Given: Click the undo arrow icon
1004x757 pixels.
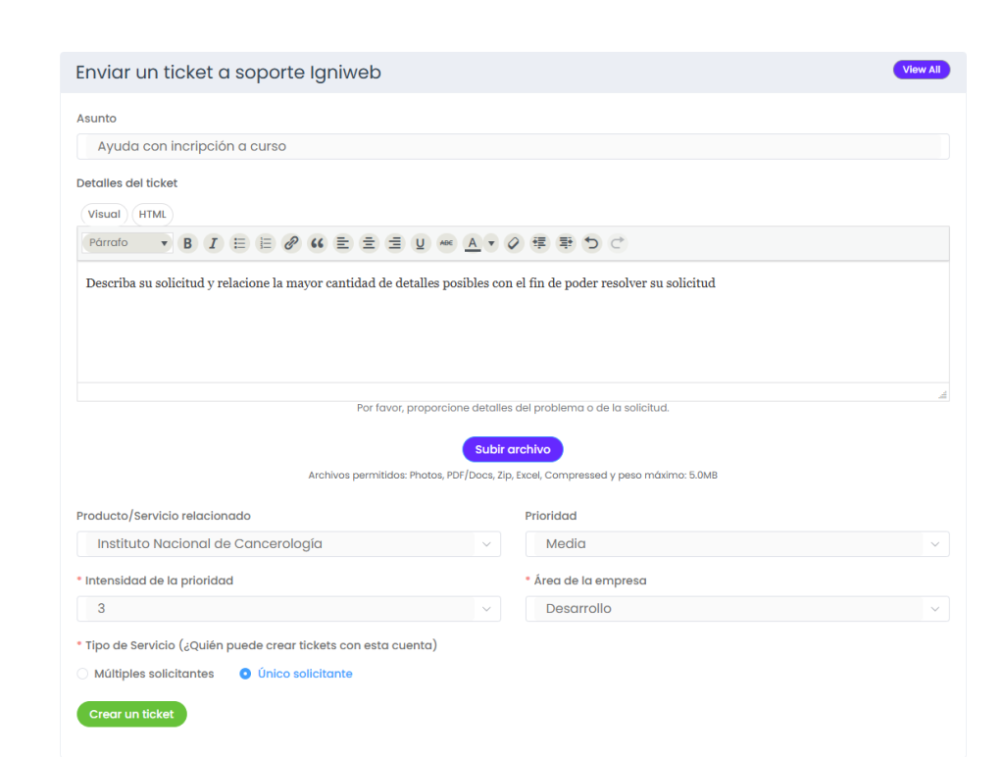Looking at the screenshot, I should tap(591, 243).
